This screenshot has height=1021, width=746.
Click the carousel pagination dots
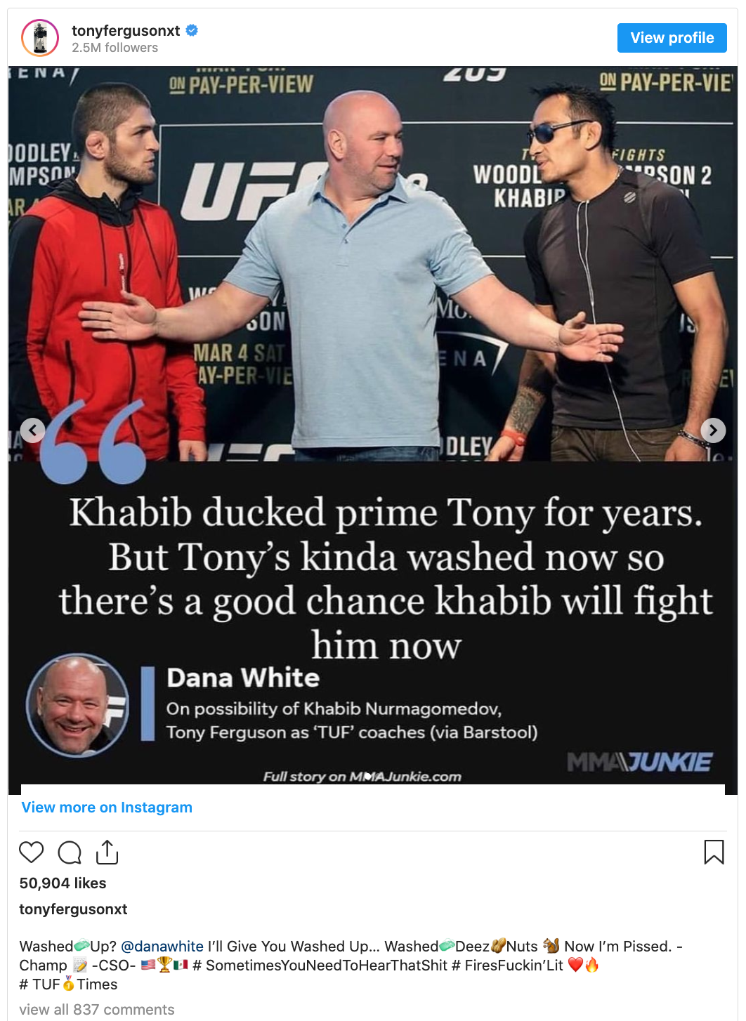click(x=367, y=777)
